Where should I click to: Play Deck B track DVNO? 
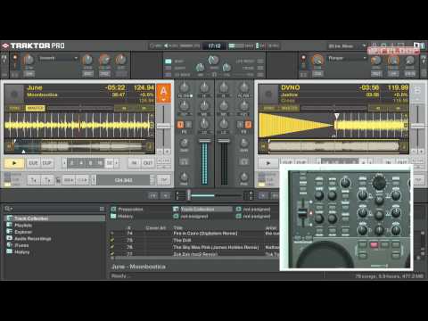(268, 163)
